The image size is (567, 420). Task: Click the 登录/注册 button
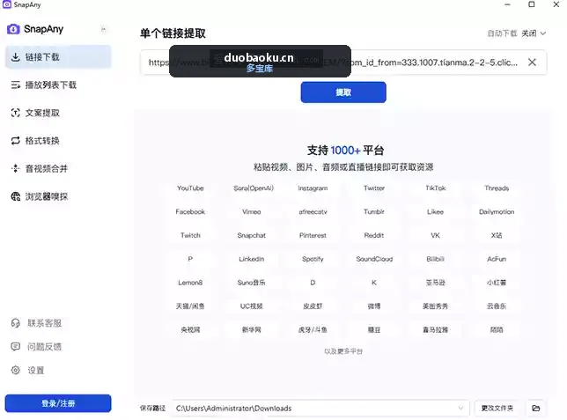(58, 403)
